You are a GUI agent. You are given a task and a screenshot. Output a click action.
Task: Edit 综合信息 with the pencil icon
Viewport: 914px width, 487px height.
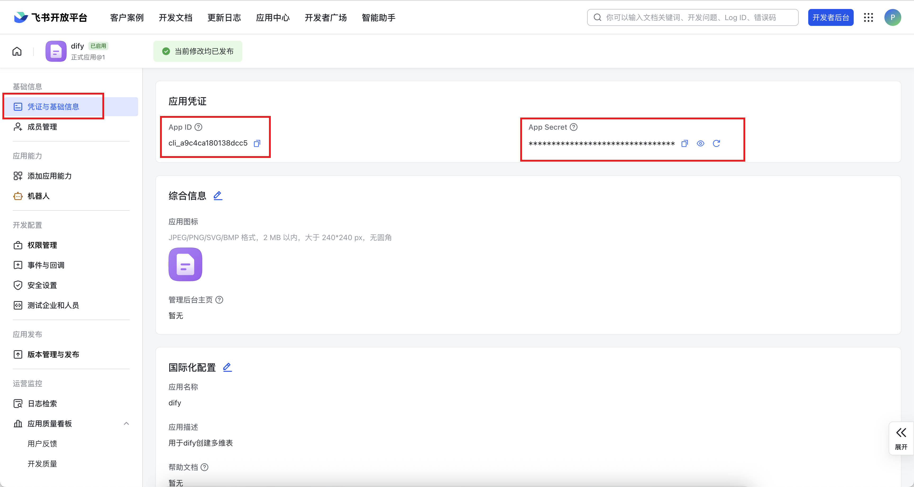217,196
